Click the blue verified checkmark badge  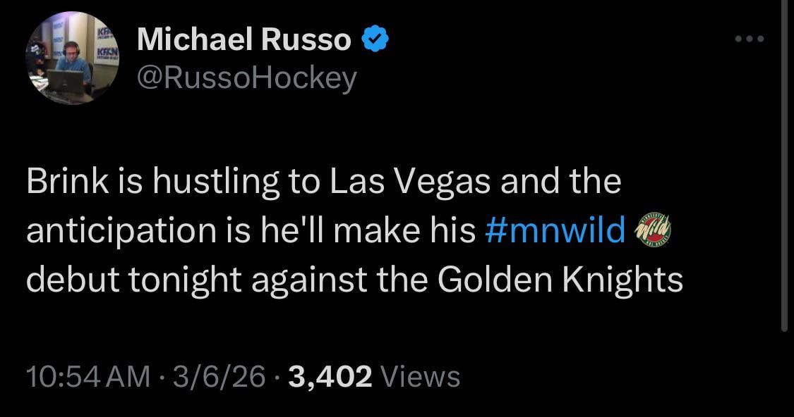(x=375, y=40)
